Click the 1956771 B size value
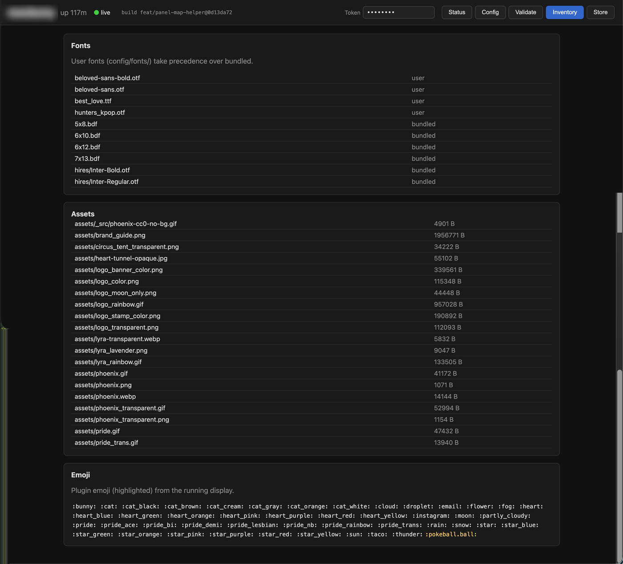The image size is (623, 564). (449, 235)
